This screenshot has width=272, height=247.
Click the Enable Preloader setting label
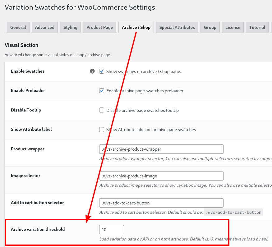tap(28, 90)
